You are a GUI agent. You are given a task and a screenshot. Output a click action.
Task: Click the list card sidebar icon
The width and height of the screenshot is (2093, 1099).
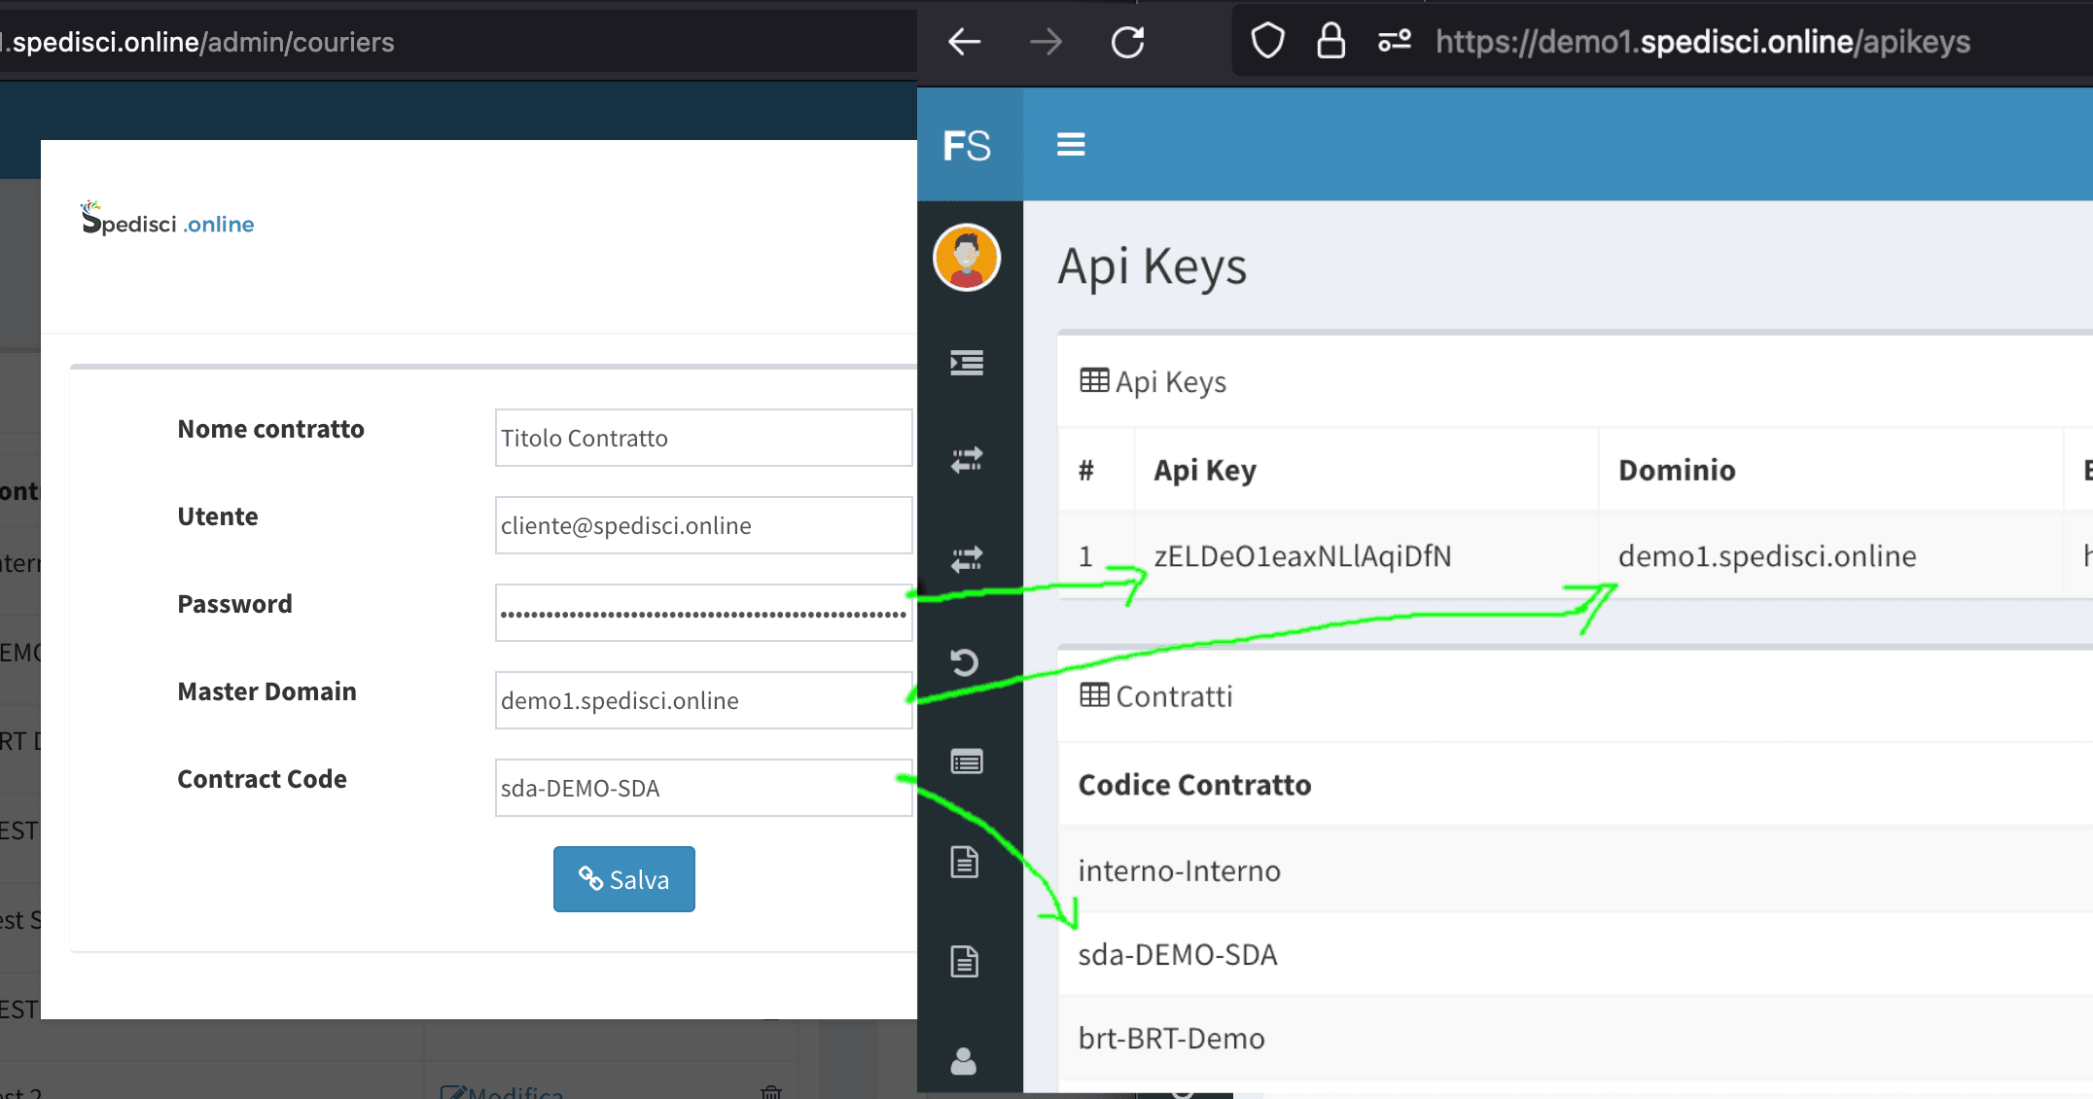point(967,762)
